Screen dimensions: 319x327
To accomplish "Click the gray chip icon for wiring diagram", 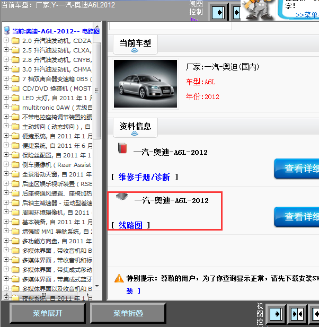I will tap(122, 197).
